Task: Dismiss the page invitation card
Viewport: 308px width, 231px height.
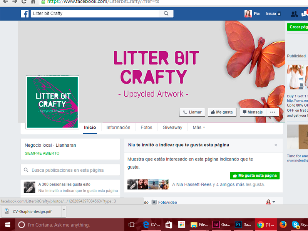Action: tap(276, 145)
